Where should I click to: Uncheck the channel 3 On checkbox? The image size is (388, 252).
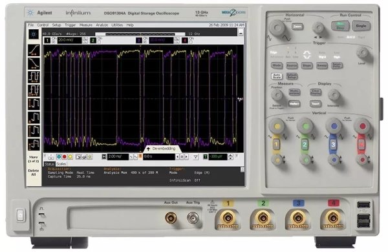pos(145,42)
